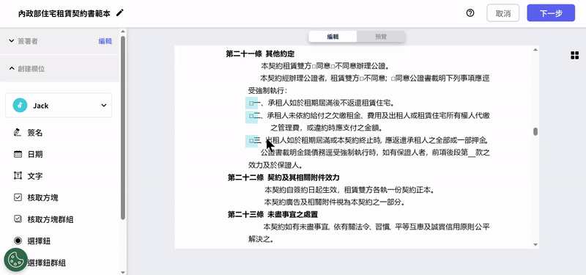Click the 選擇鈕群組 field label
This screenshot has height=275, width=586.
47,263
